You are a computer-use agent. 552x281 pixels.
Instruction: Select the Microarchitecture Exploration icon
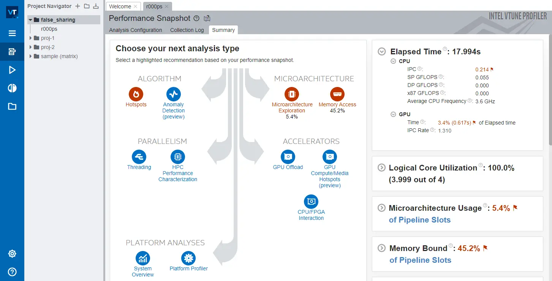pos(292,94)
